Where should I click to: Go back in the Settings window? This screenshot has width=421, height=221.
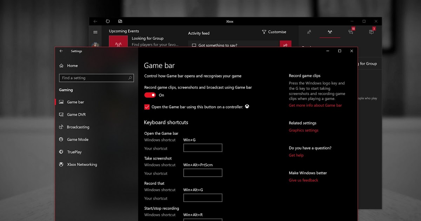[x=61, y=51]
